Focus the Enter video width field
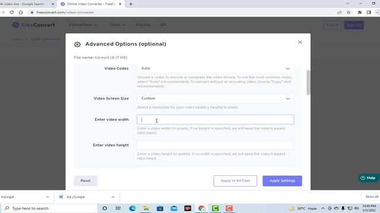Screen dimensions: 380x213 tap(216, 120)
